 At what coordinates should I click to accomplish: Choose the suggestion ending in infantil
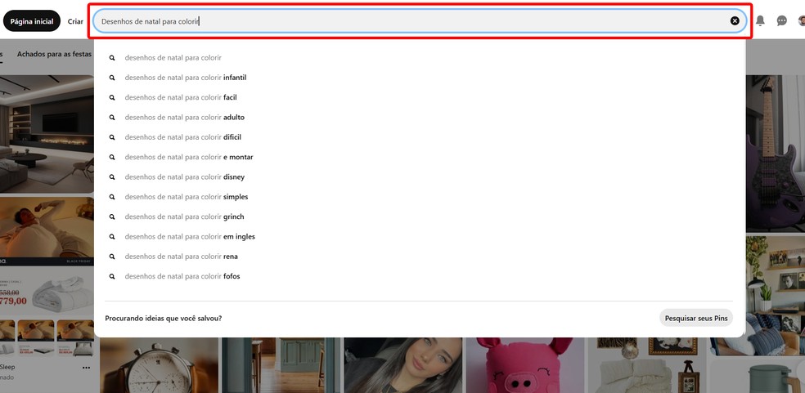click(186, 78)
